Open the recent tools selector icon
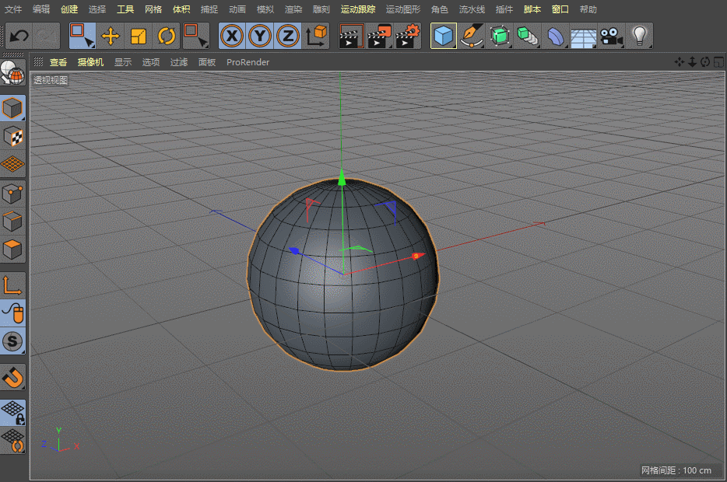727x482 pixels. coord(195,36)
